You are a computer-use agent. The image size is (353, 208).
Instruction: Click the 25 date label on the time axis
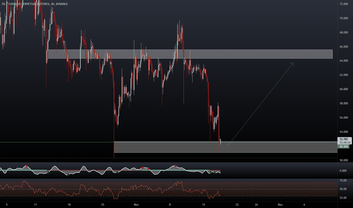(x=103, y=205)
